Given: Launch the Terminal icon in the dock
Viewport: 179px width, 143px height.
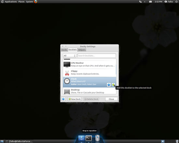Looking at the screenshot, I should pos(89,138).
